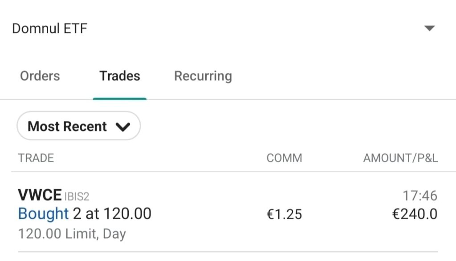Viewport: 456px width, 261px height.
Task: Click the chevron in Most Recent filter
Action: coord(122,127)
